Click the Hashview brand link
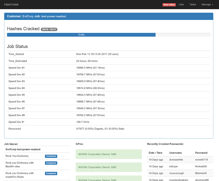219x181 pixels. [x=11, y=4]
